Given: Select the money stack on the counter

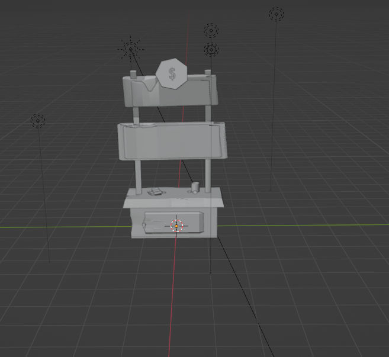Looking at the screenshot, I should coord(155,191).
